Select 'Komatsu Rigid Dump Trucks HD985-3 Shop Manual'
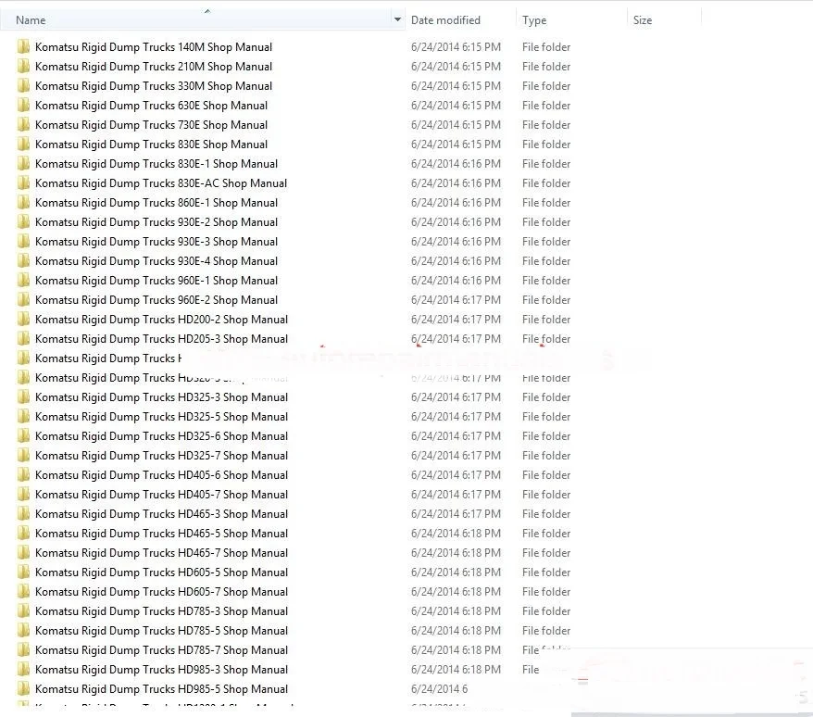 (161, 670)
